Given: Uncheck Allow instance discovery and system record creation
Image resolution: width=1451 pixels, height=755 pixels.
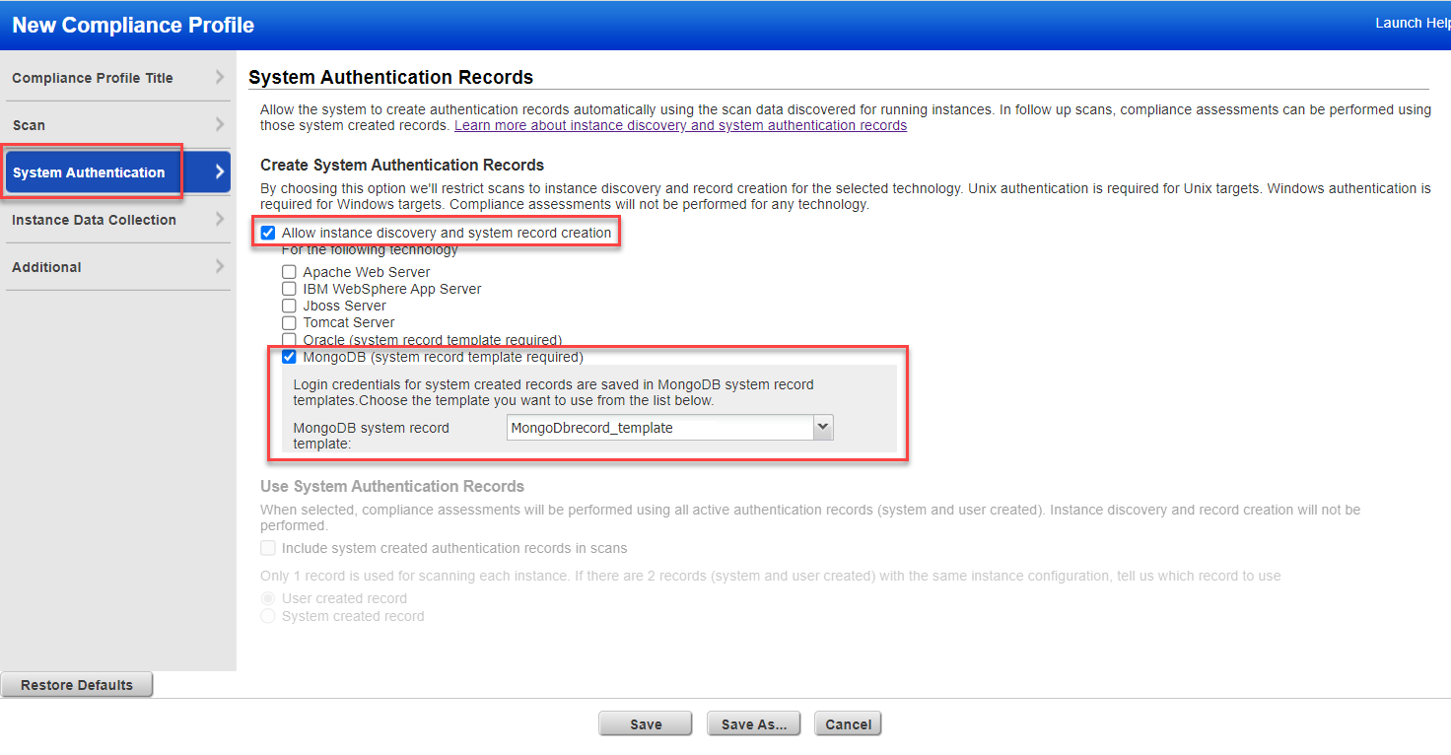Looking at the screenshot, I should coord(268,234).
